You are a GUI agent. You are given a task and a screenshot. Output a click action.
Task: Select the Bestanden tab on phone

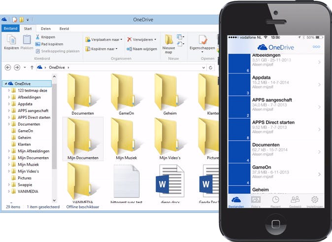coord(236,202)
